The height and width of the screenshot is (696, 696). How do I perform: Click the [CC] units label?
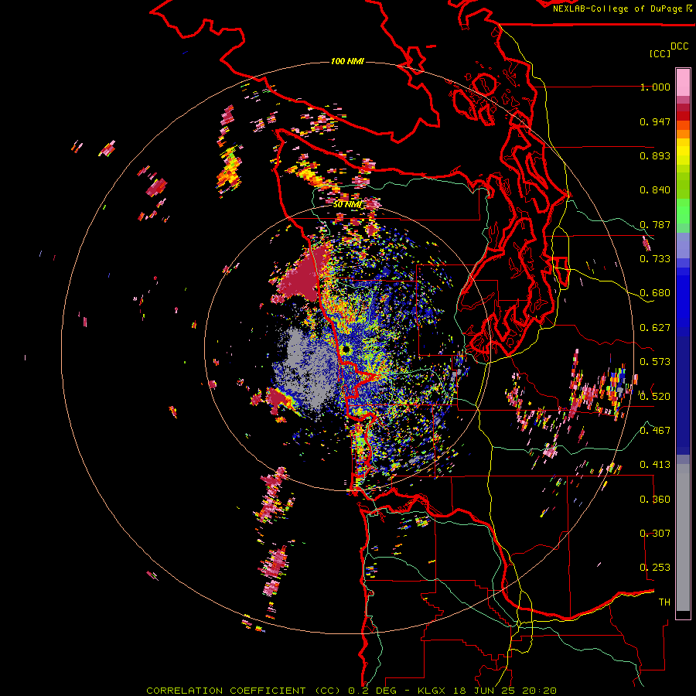[x=660, y=53]
